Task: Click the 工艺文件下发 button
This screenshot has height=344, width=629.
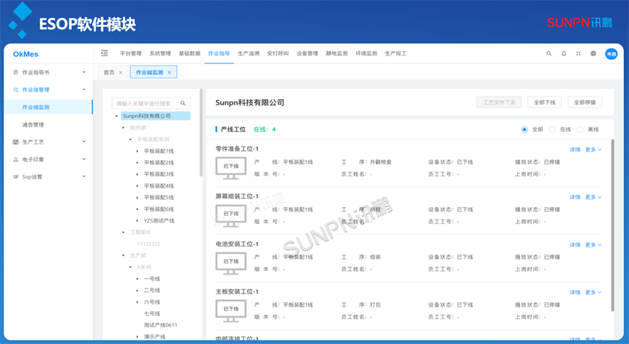Action: coord(499,102)
